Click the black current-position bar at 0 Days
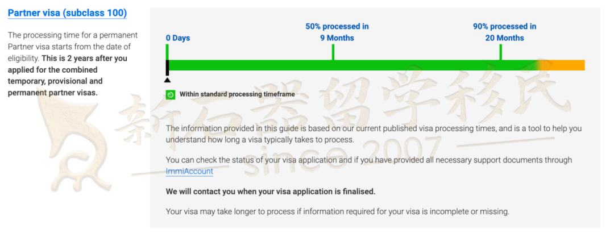The height and width of the screenshot is (237, 614). pyautogui.click(x=167, y=68)
